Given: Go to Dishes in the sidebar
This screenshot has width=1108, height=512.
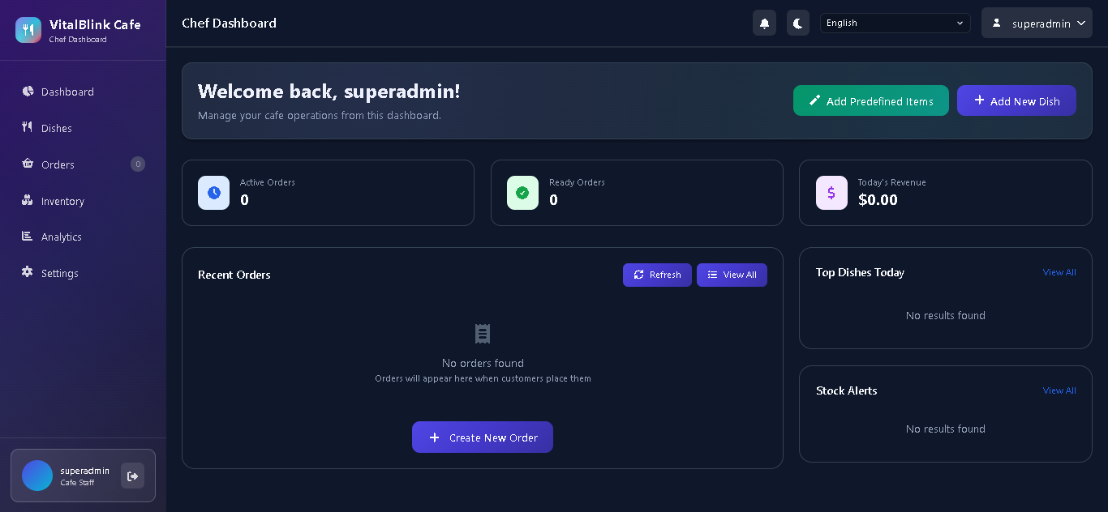Looking at the screenshot, I should tap(57, 129).
